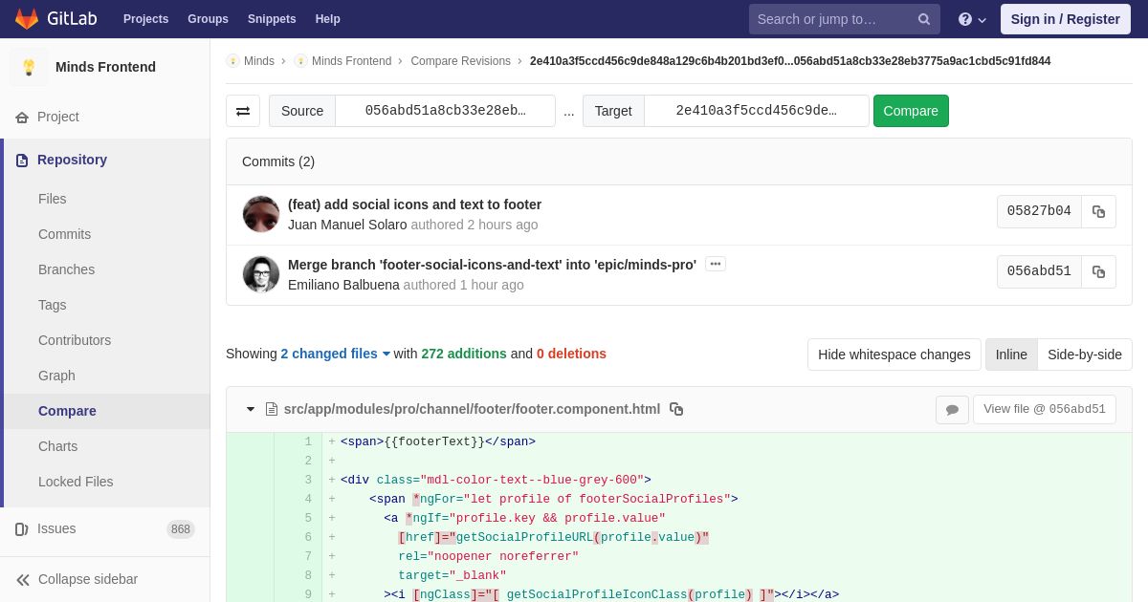Collapse the footer.component.html diff
This screenshot has height=602, width=1148.
pyautogui.click(x=251, y=409)
